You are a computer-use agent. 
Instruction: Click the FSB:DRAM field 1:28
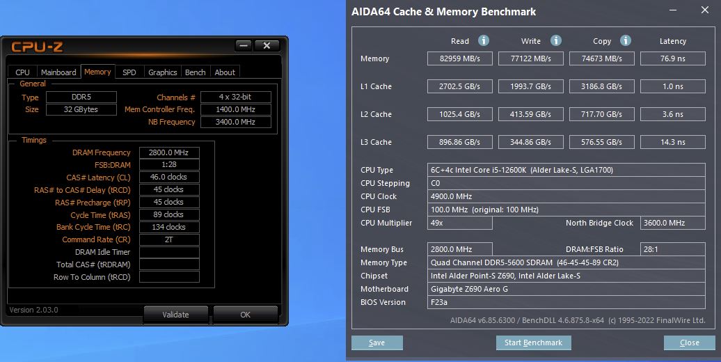point(169,165)
